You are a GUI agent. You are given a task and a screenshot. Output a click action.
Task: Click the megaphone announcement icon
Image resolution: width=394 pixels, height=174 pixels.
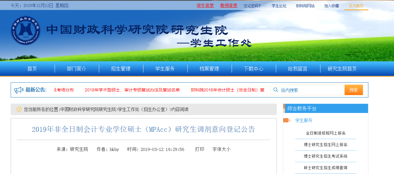click(x=19, y=90)
